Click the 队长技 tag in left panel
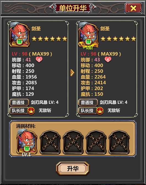 point(19,111)
